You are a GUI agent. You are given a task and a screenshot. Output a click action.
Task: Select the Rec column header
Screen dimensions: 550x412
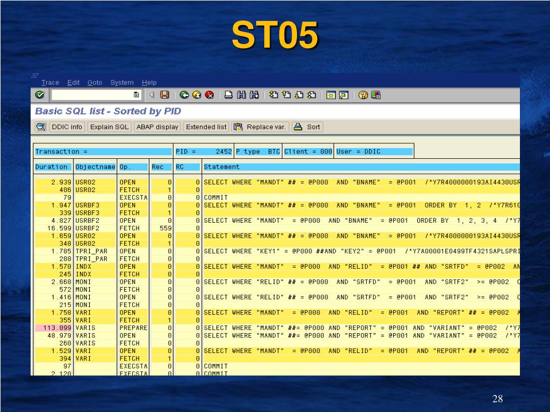(161, 167)
